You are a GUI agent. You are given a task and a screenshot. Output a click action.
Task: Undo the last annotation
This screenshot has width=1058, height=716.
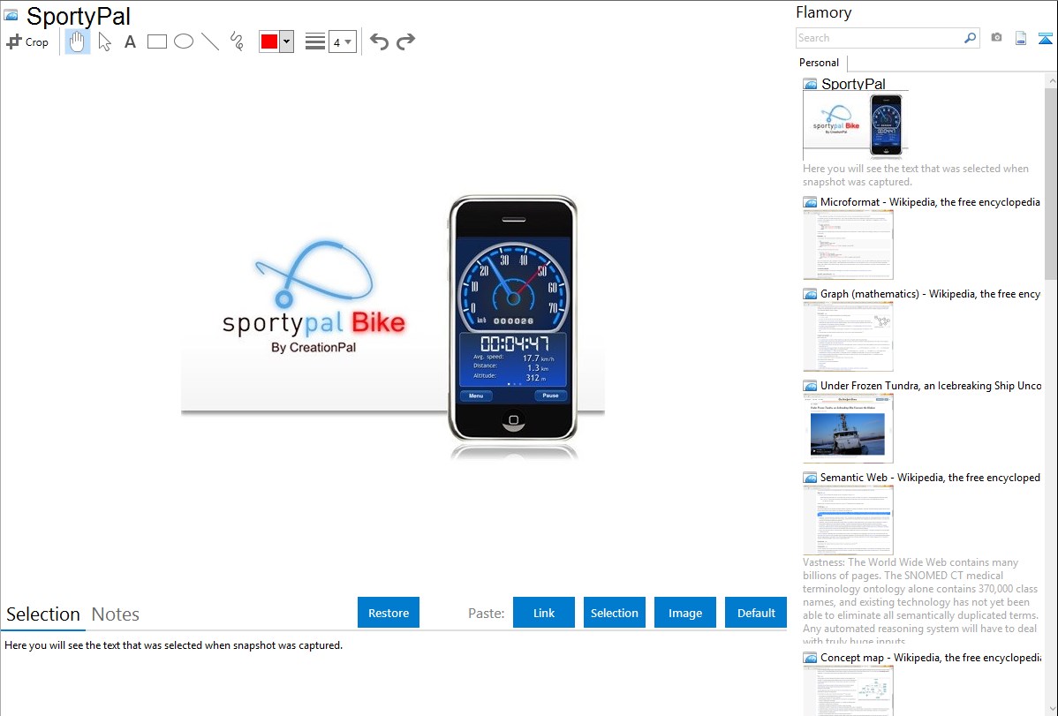(x=379, y=41)
